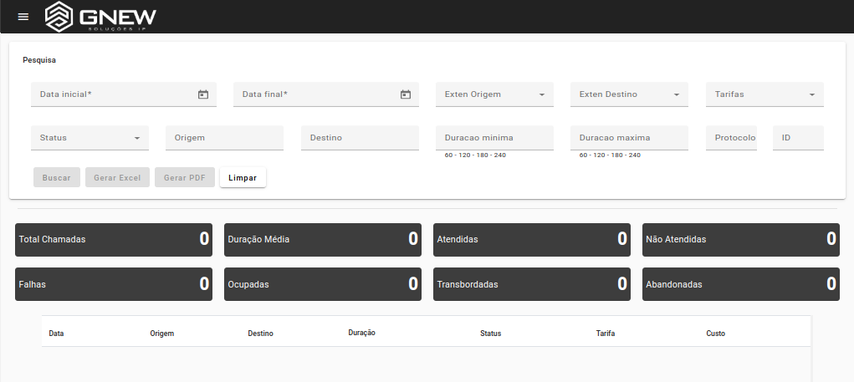
Task: Select the Transbordadas counter card
Action: [532, 284]
